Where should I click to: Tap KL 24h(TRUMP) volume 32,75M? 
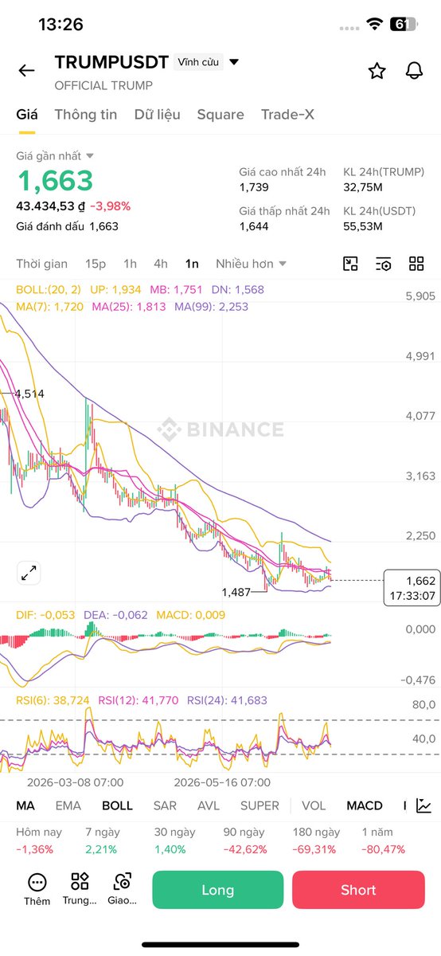(363, 187)
